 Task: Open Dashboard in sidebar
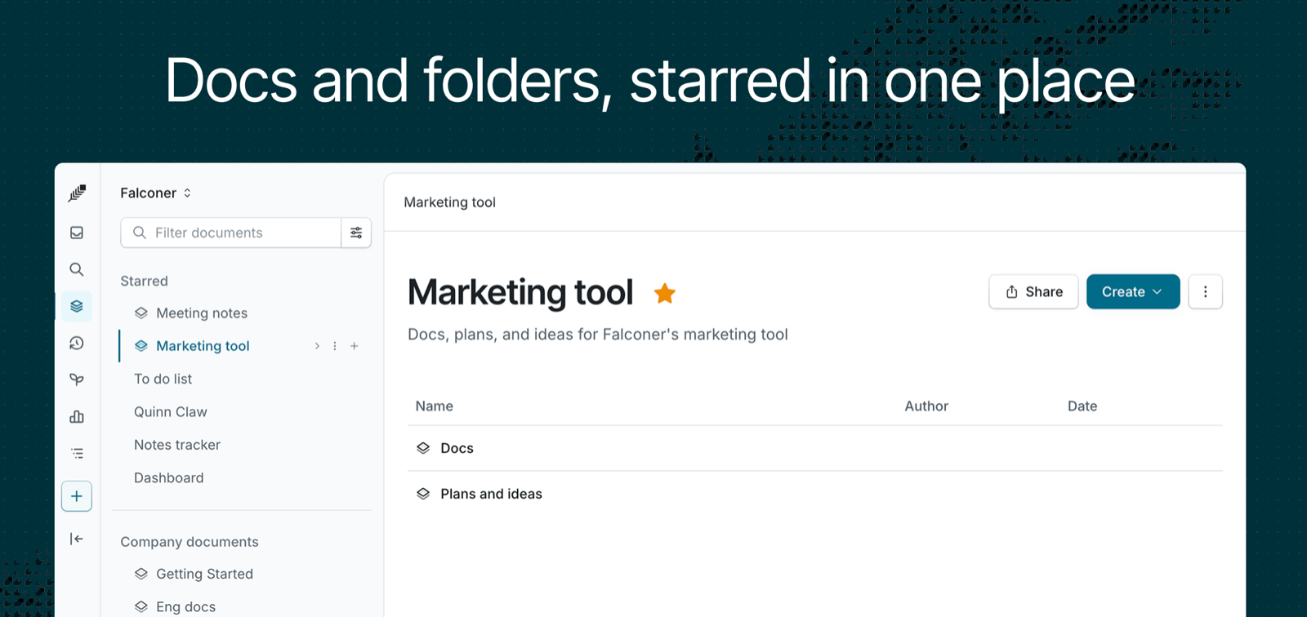169,478
